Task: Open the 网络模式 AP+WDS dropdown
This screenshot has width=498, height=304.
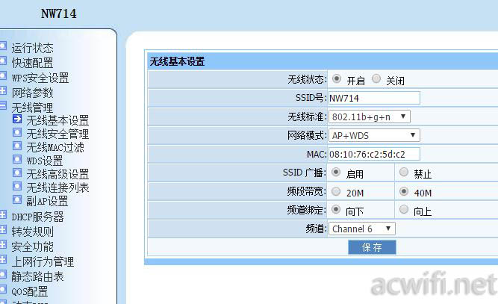Action: coord(374,135)
